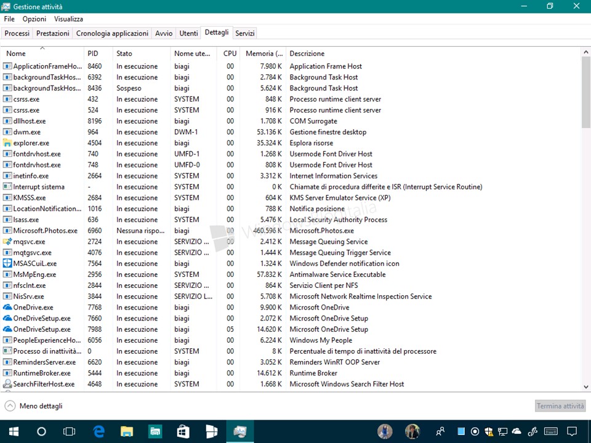Viewport: 591px width, 443px height.
Task: Select the MsMpEng.exe process
Action: click(x=291, y=274)
